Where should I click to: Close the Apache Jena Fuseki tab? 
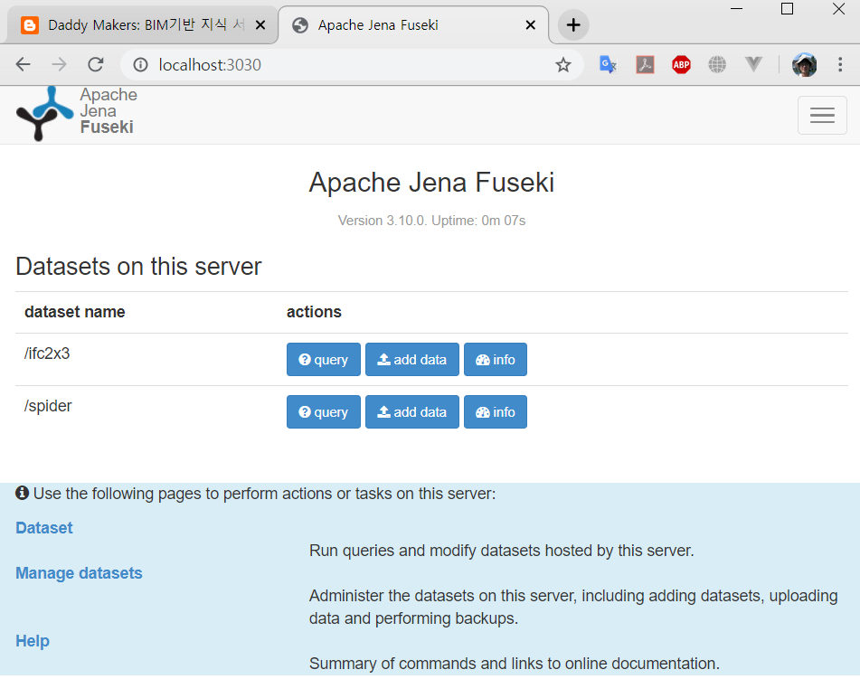pyautogui.click(x=530, y=25)
